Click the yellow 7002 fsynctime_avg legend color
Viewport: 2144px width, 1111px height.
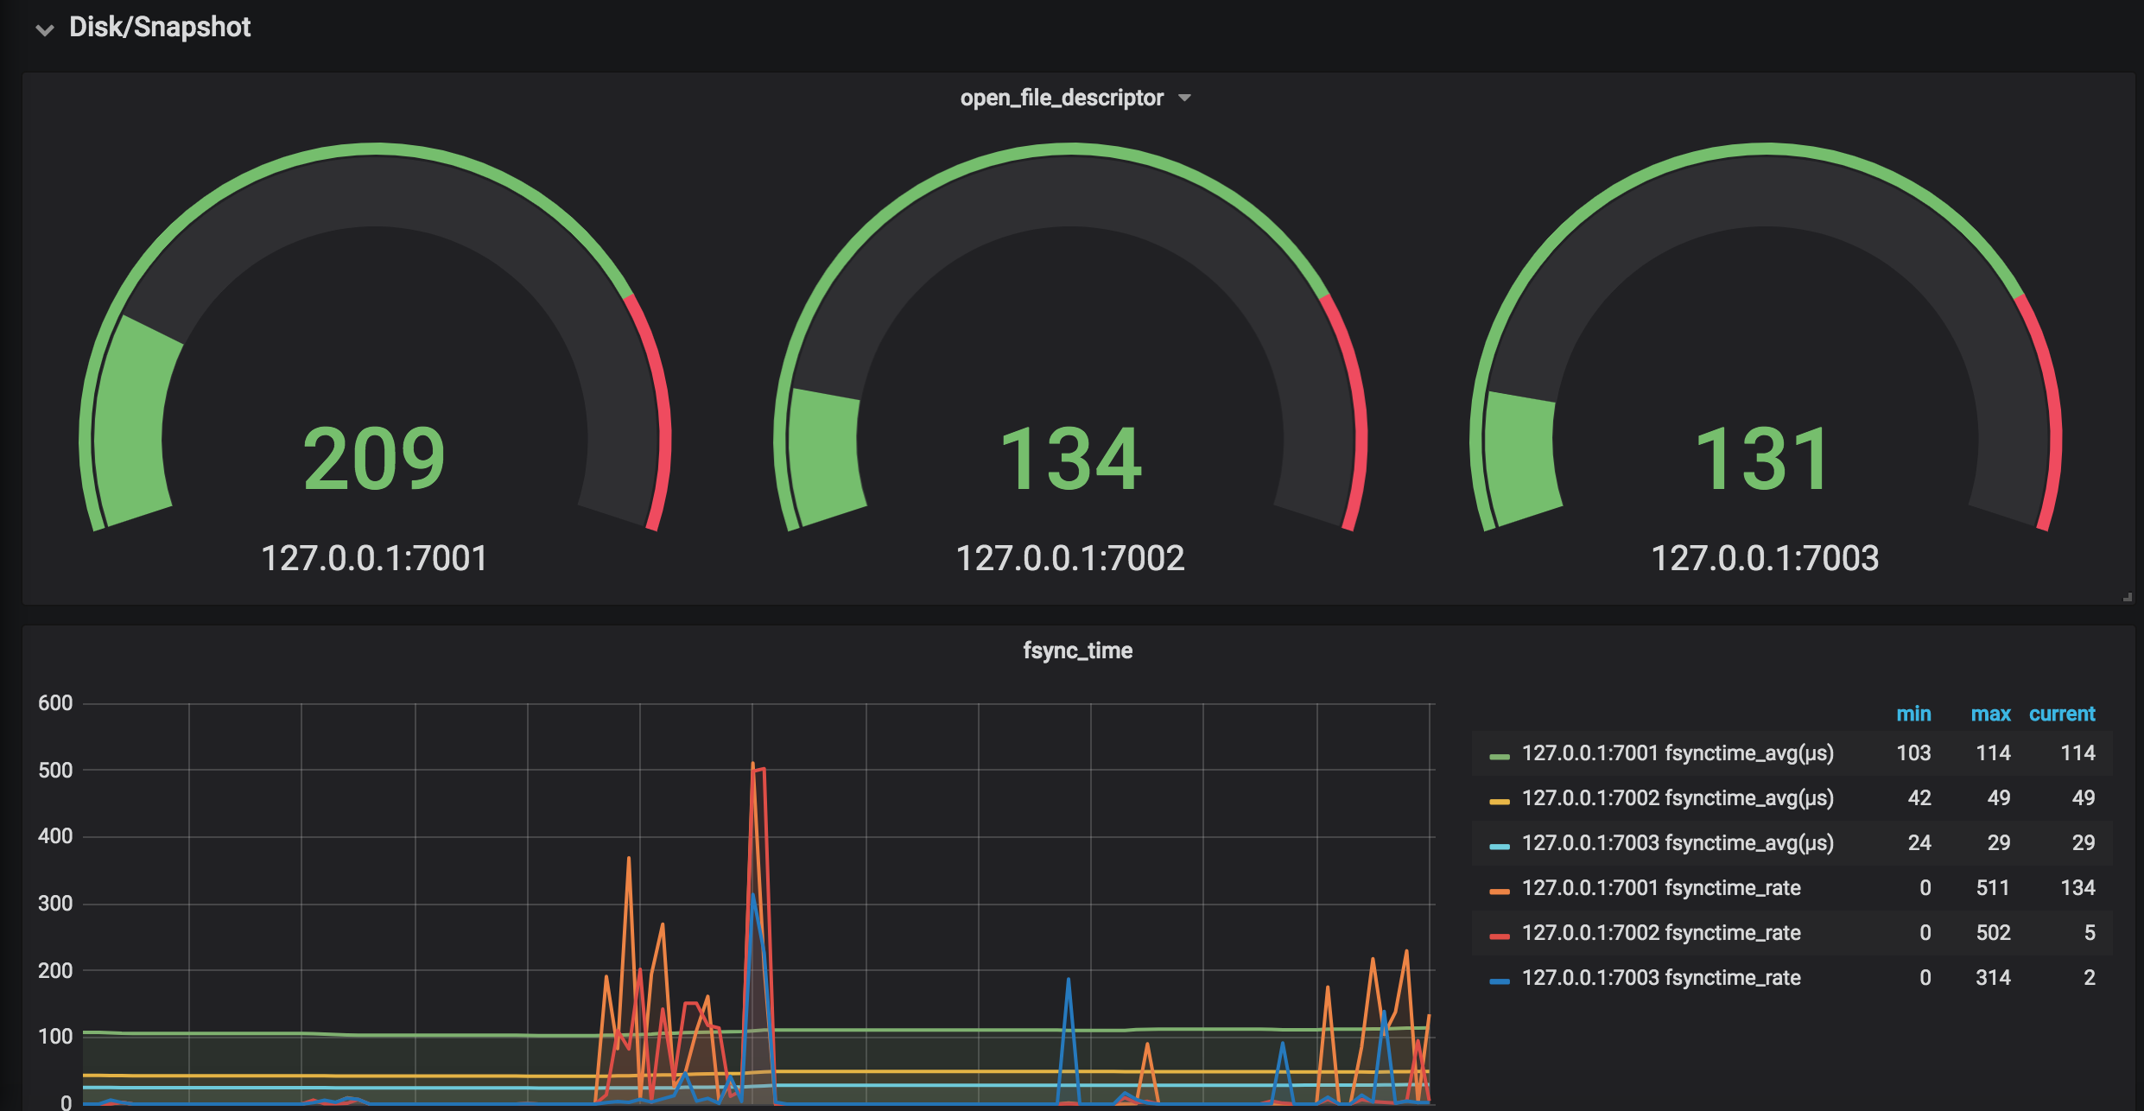pyautogui.click(x=1499, y=801)
